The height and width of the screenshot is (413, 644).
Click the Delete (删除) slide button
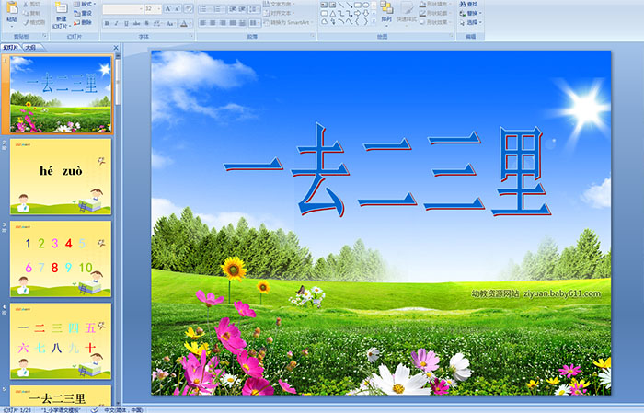pyautogui.click(x=83, y=23)
